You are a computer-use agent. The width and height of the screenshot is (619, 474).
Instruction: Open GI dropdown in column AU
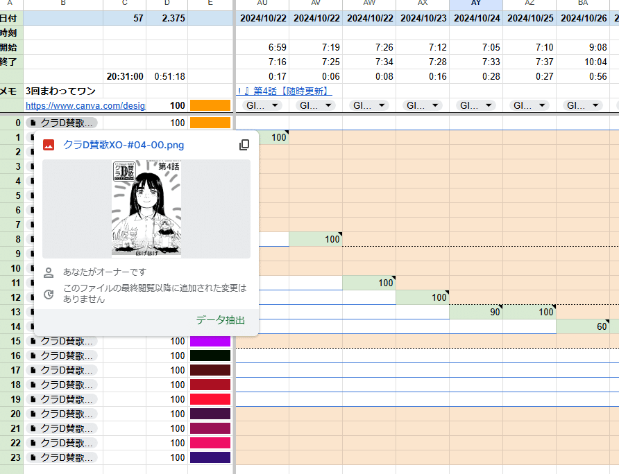[262, 106]
